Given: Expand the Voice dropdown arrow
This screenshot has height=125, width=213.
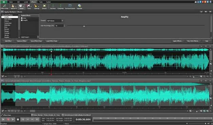Looking at the screenshot, I should point(31,6).
